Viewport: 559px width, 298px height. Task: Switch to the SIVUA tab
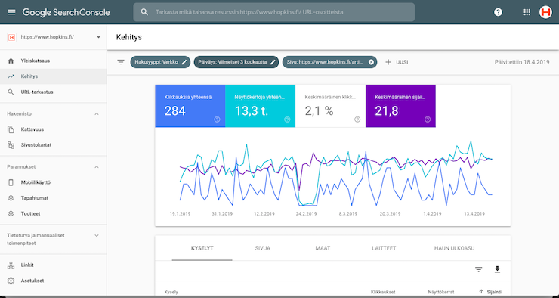262,248
